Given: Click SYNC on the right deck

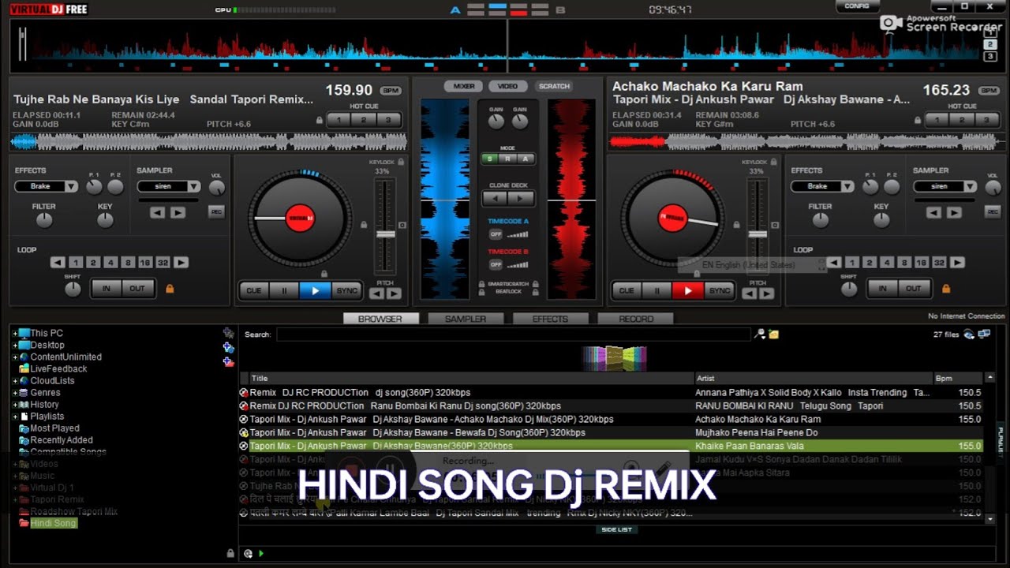Looking at the screenshot, I should pos(719,290).
